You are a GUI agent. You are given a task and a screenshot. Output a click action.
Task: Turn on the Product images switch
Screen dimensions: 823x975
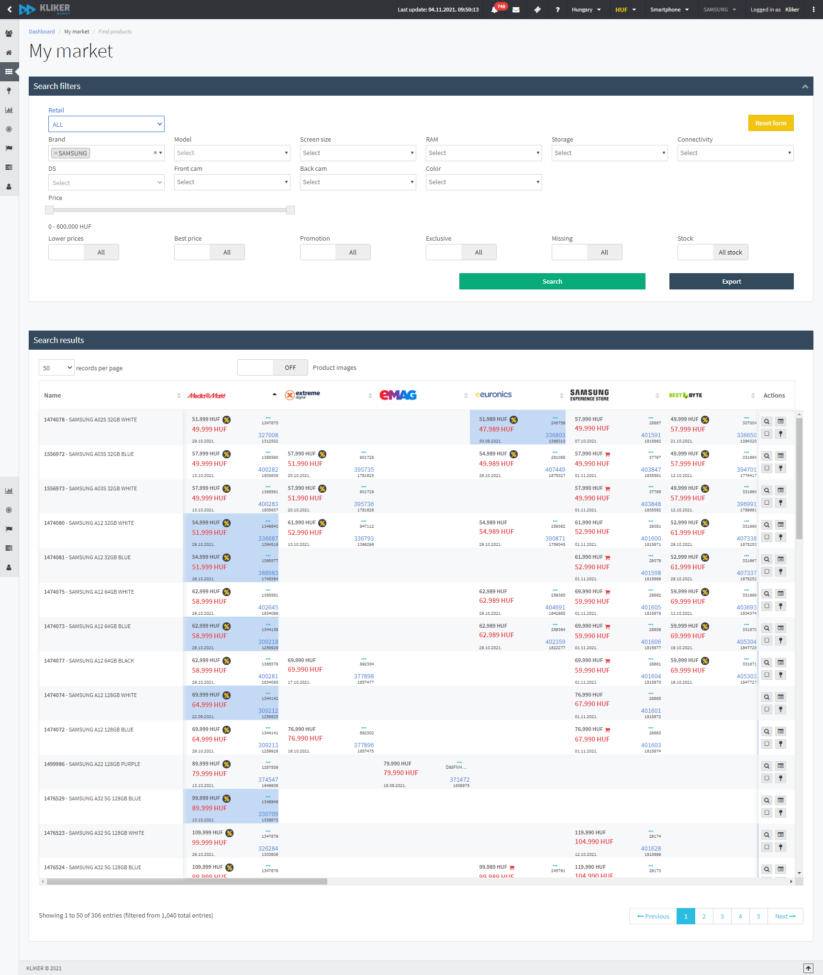pyautogui.click(x=273, y=367)
